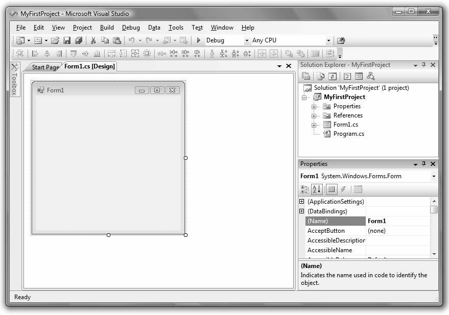Select Program.cs in Solution Explorer
Image resolution: width=449 pixels, height=315 pixels.
coord(348,134)
